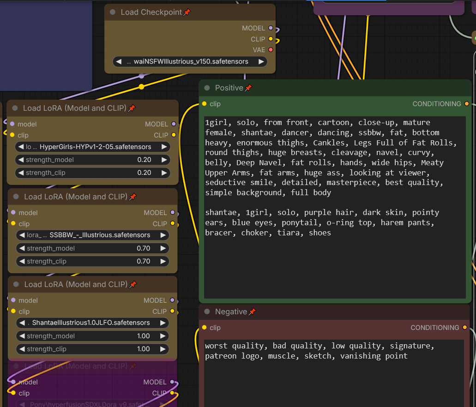Click the pin icon on Load Checkpoint node
Image resolution: width=476 pixels, height=407 pixels.
(187, 12)
